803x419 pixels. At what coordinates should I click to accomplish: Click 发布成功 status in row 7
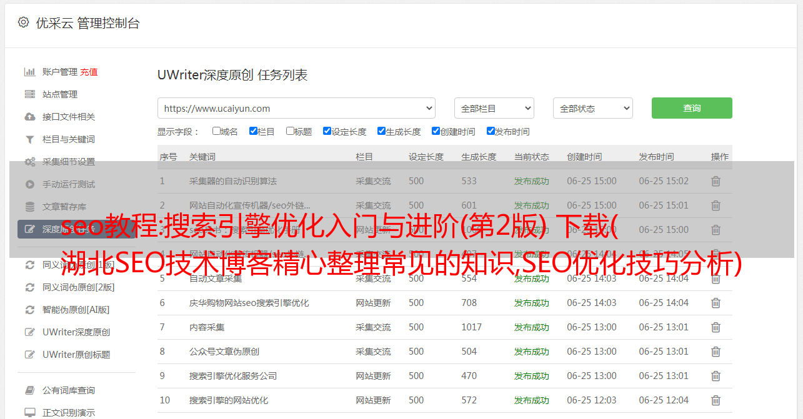pyautogui.click(x=532, y=327)
